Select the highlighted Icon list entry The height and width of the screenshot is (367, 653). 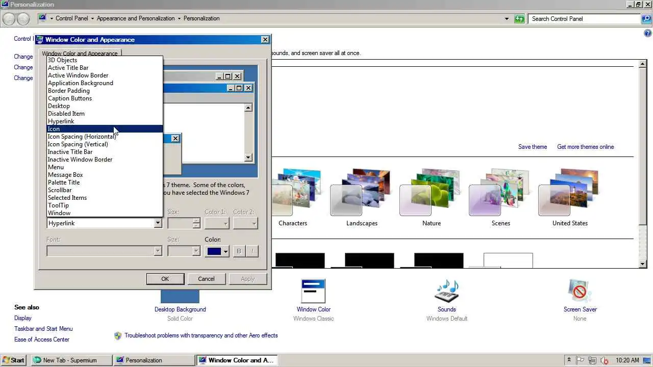tap(105, 129)
